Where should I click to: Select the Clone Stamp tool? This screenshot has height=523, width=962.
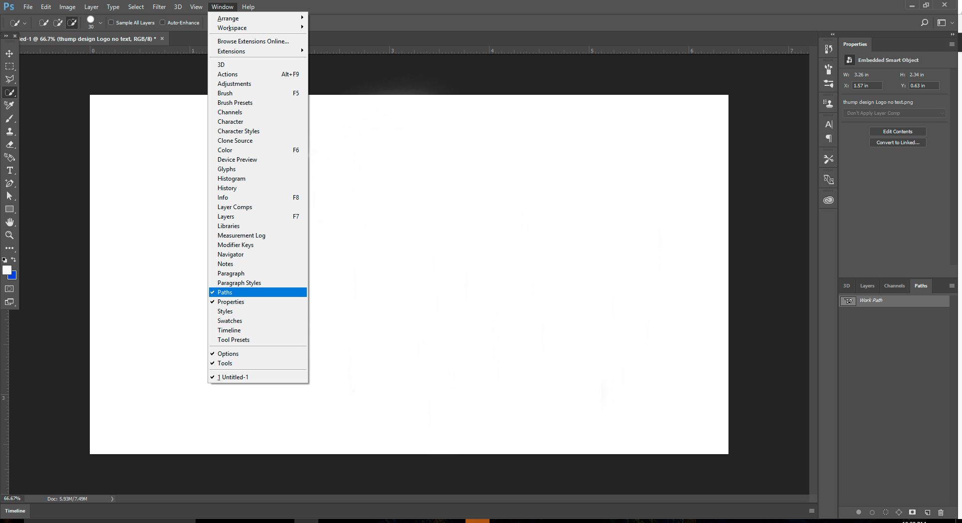[x=9, y=132]
